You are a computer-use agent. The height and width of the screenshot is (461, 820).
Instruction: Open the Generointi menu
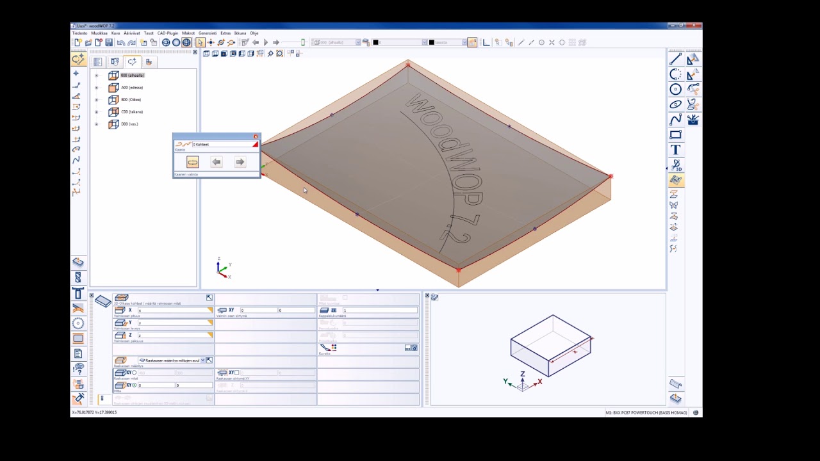coord(208,33)
